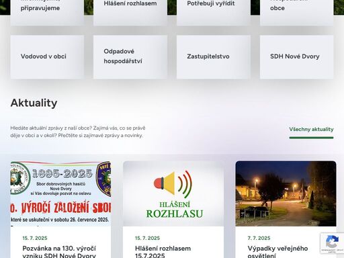This screenshot has width=344, height=258.
Task: Open Hlášení rozhlasem 15.7.2025 article title
Action: 163,252
